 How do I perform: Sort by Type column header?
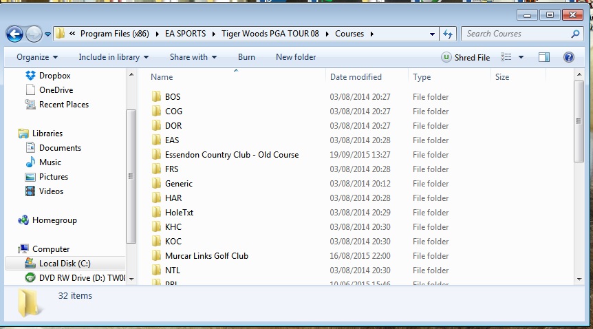click(x=422, y=77)
